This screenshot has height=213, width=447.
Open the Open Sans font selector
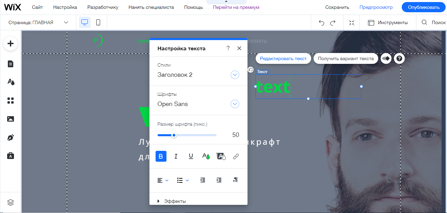click(198, 104)
